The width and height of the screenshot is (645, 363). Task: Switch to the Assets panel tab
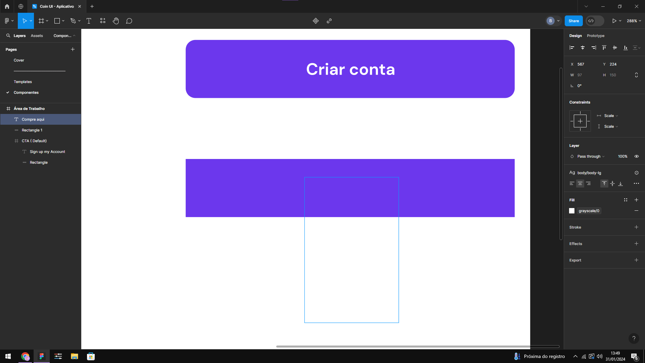(x=37, y=35)
